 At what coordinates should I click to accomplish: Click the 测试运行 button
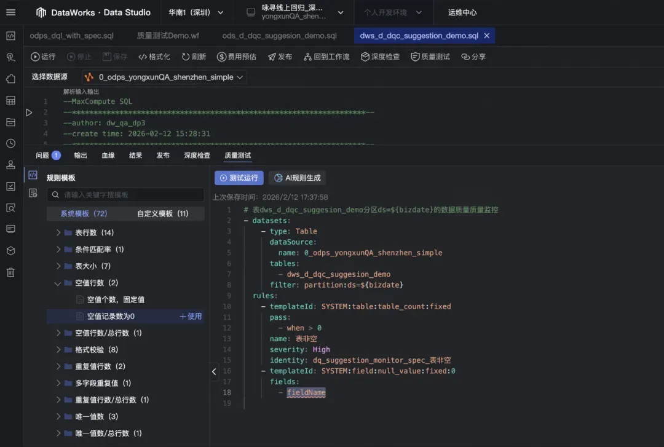pos(239,178)
